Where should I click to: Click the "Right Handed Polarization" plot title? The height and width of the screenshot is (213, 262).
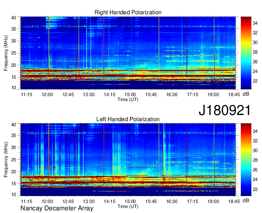tap(128, 12)
